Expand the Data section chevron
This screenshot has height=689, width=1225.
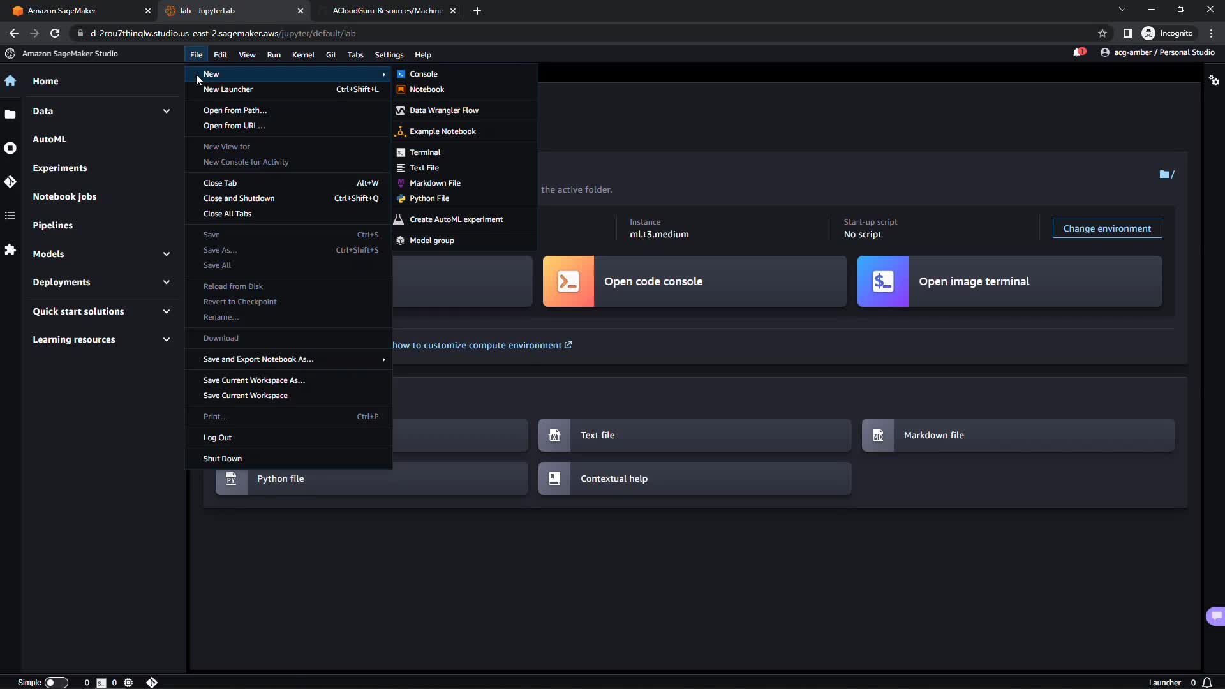click(167, 111)
